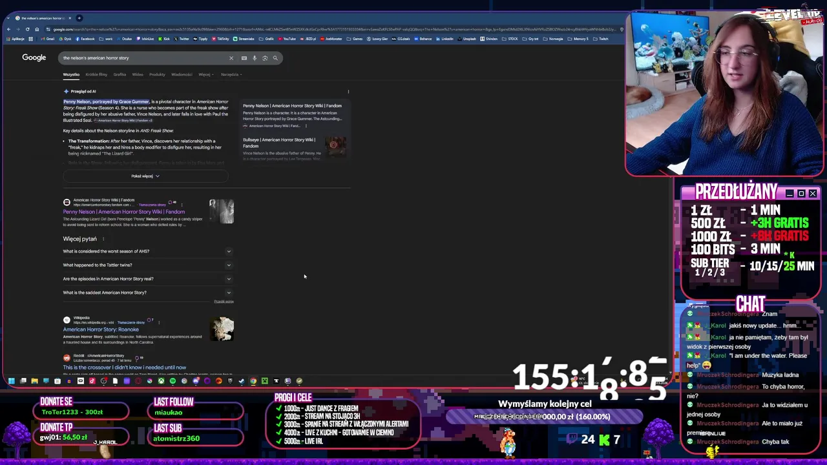Open the LinkedIn bookmark

pos(445,39)
